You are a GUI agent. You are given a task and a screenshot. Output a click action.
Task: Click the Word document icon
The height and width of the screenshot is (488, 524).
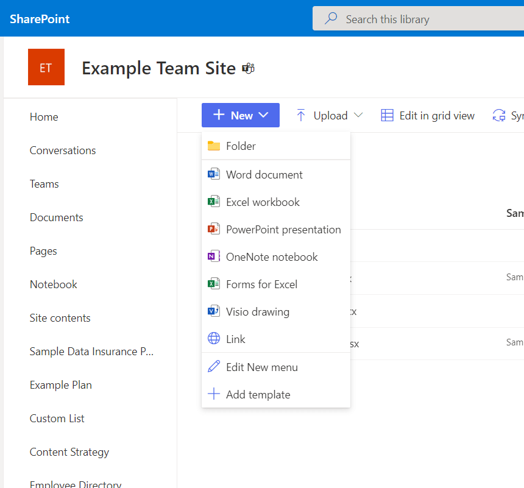click(x=214, y=174)
